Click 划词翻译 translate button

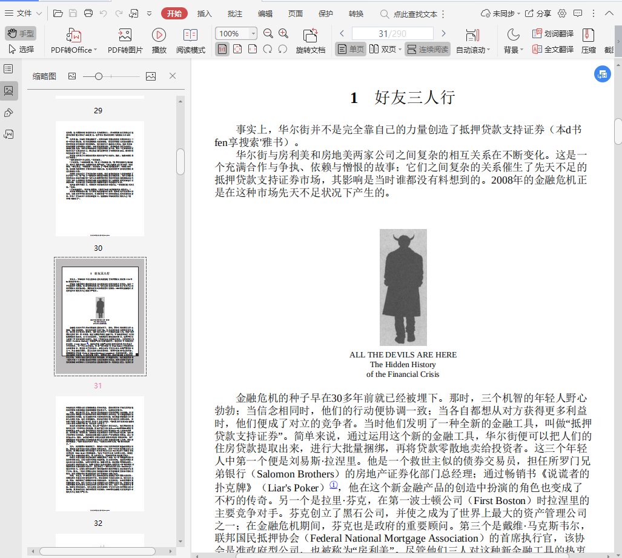click(x=552, y=33)
